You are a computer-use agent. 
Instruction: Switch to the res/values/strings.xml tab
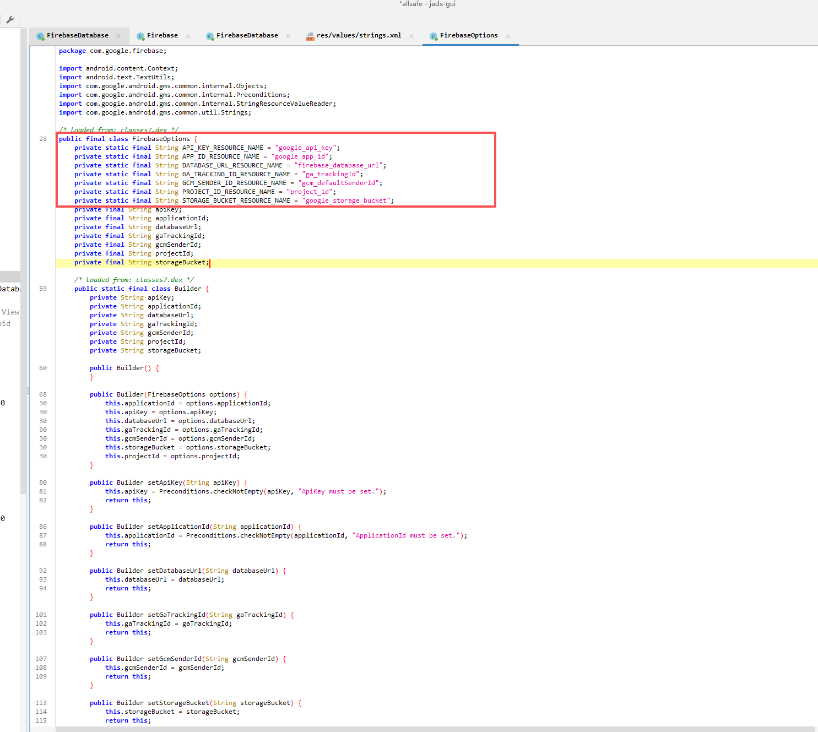[359, 35]
